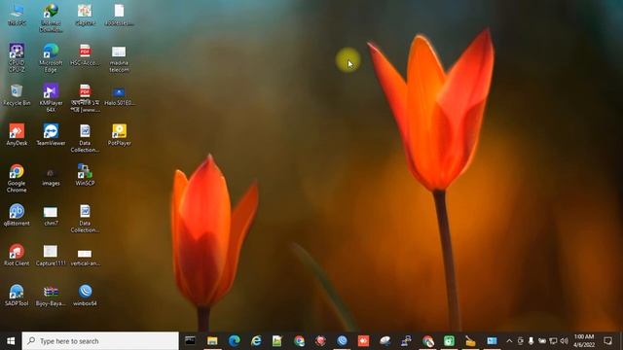Click the 'Type here to search' box
Viewport: 623px width, 350px height.
100,341
